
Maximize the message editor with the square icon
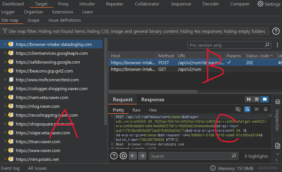click(265, 100)
